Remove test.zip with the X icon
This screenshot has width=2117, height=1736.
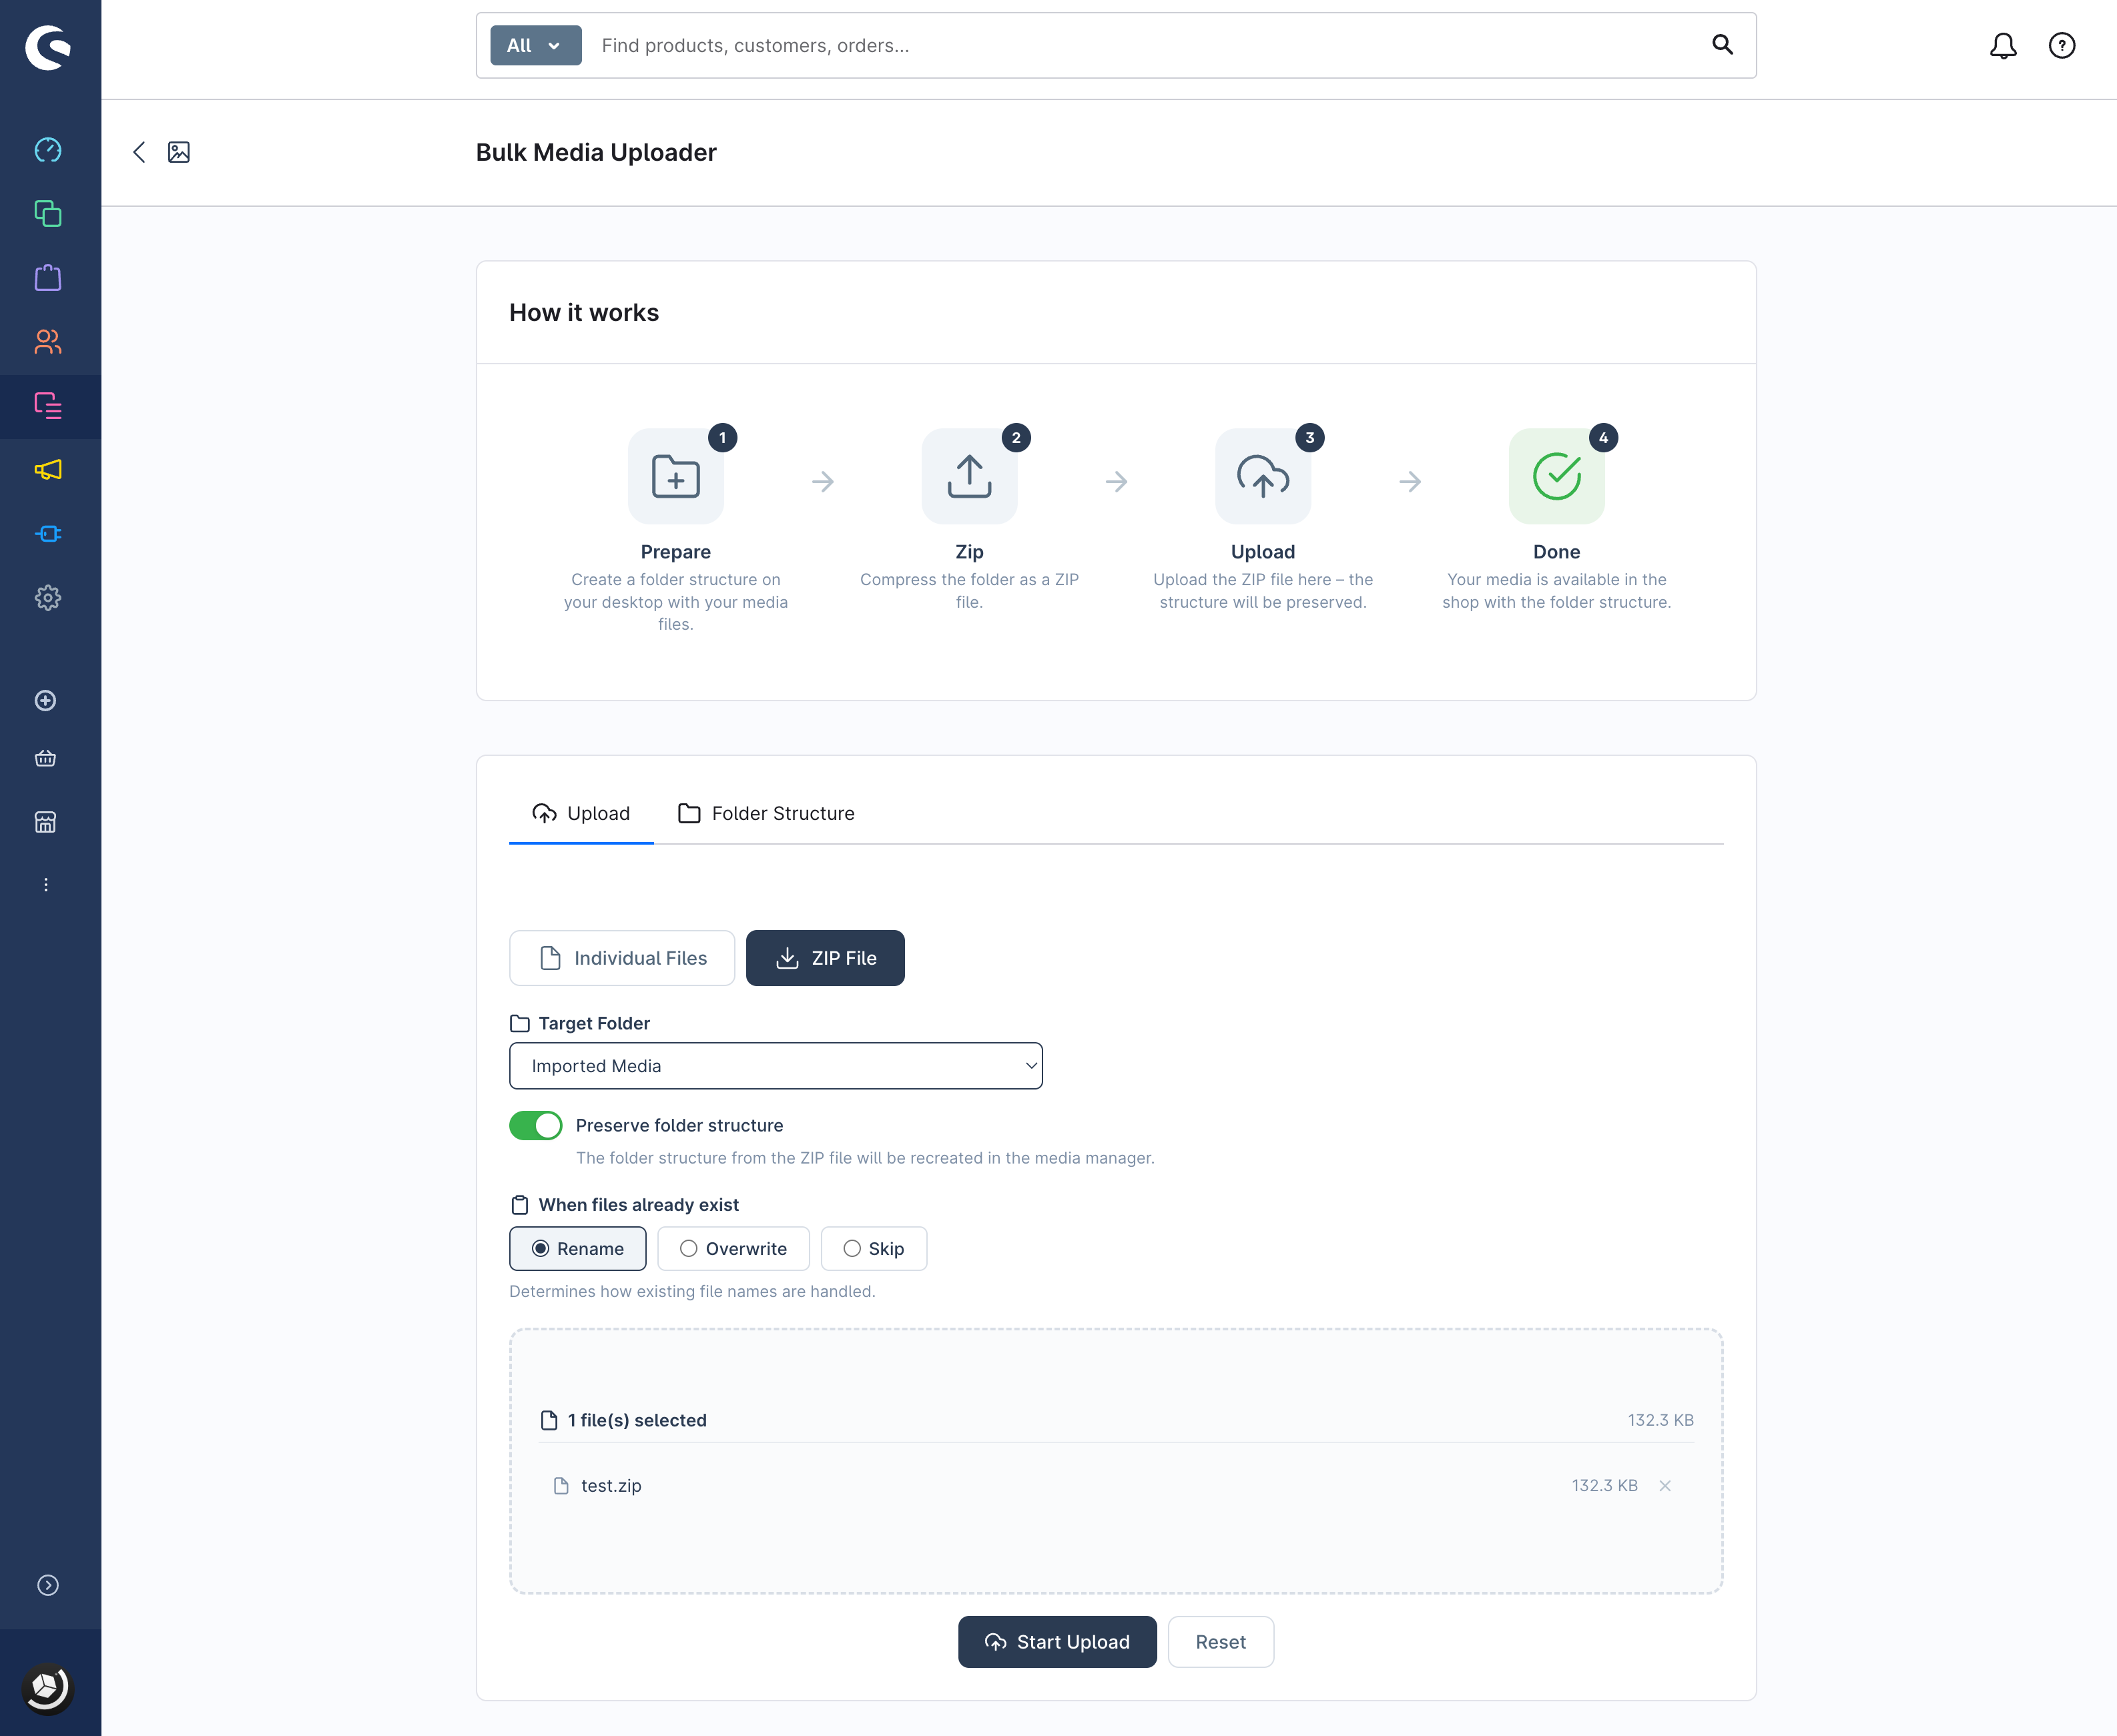[1665, 1486]
